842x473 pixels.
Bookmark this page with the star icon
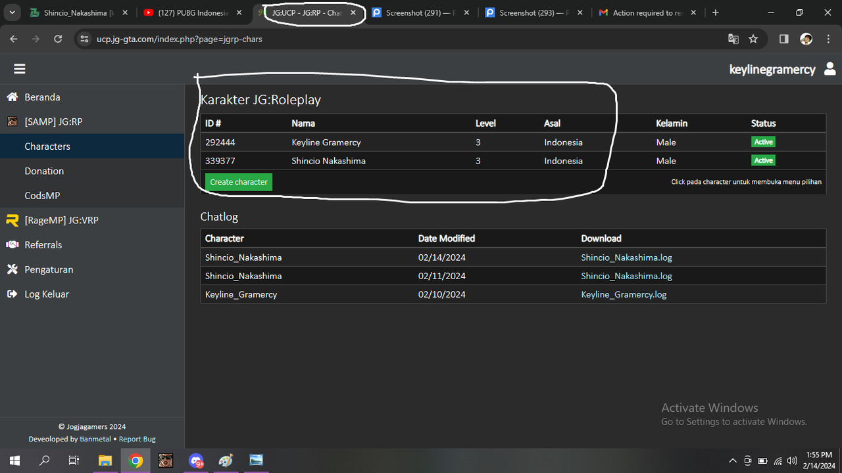753,39
